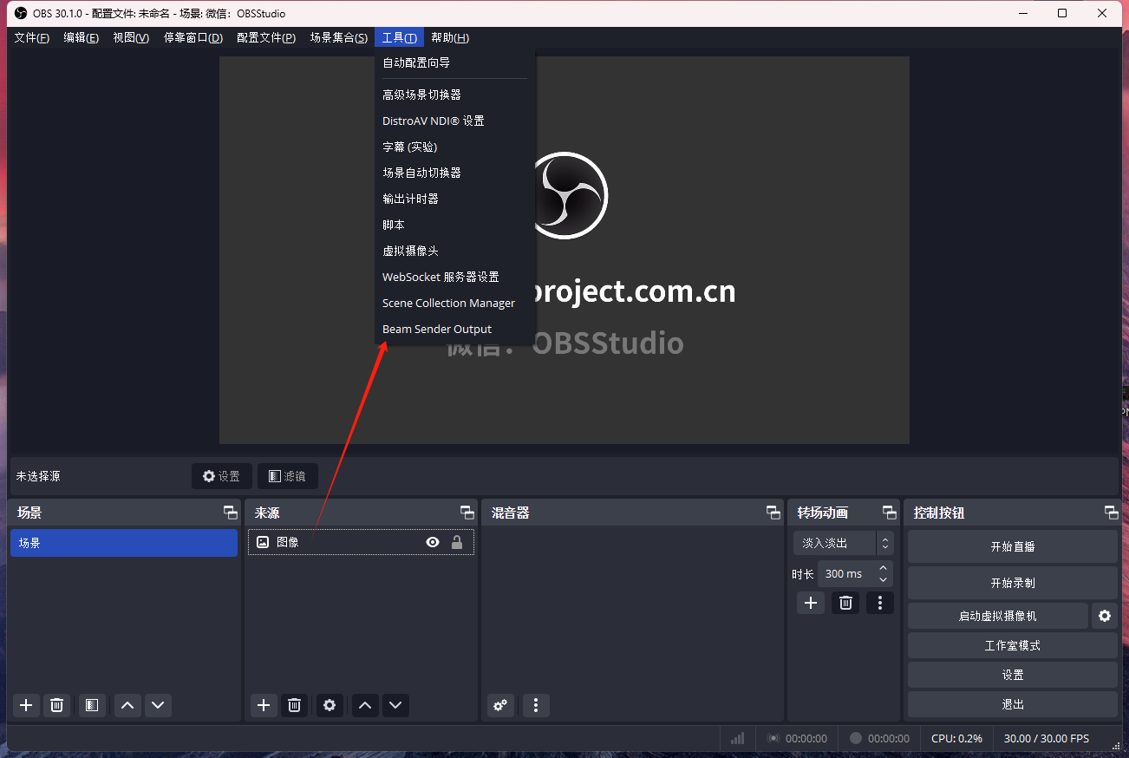The height and width of the screenshot is (758, 1129).
Task: Click 退出 exit button
Action: coord(1013,704)
